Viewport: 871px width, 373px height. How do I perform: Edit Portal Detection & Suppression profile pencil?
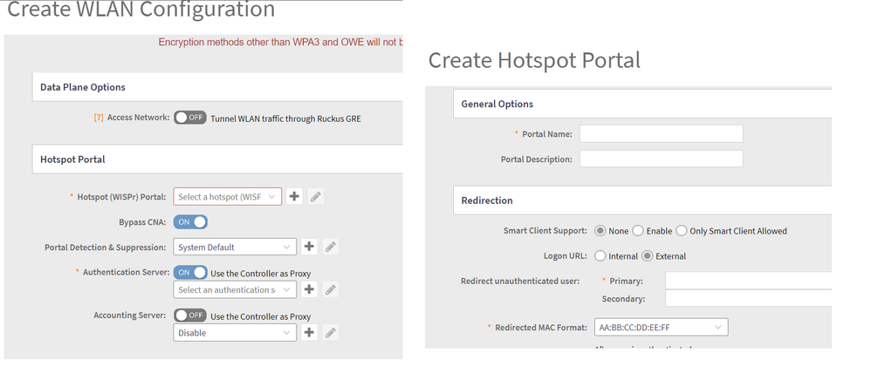tap(330, 247)
